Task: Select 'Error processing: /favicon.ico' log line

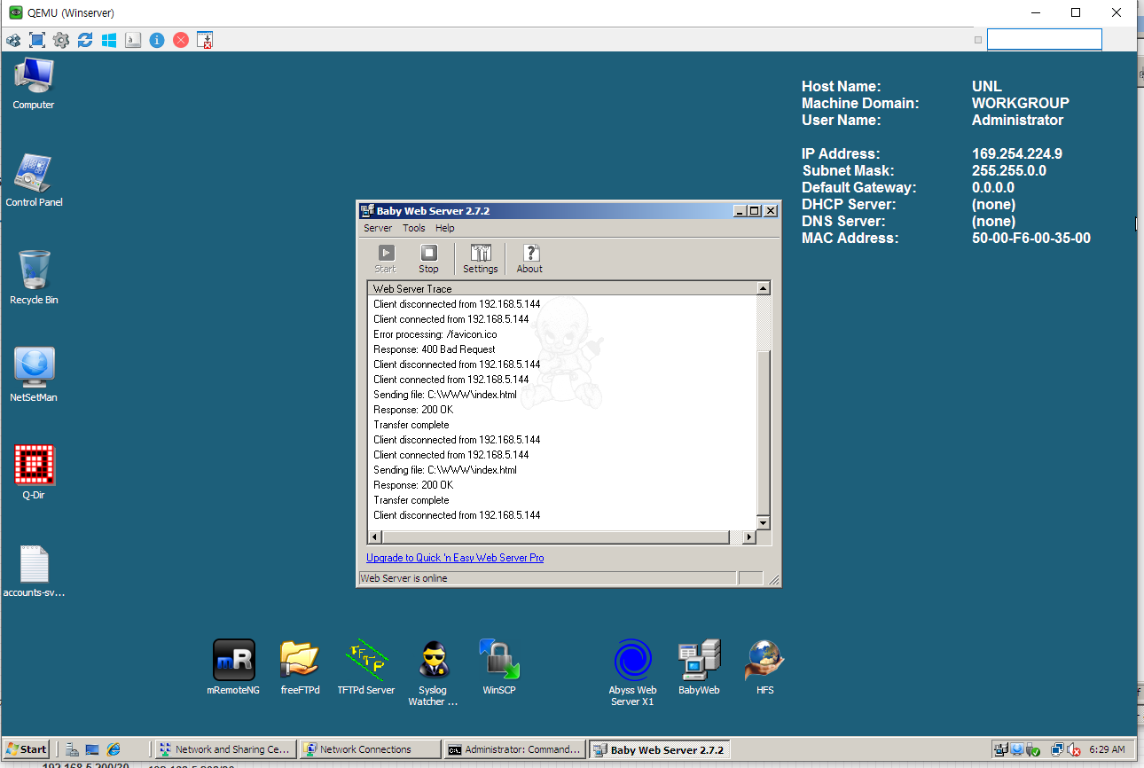Action: [x=435, y=334]
